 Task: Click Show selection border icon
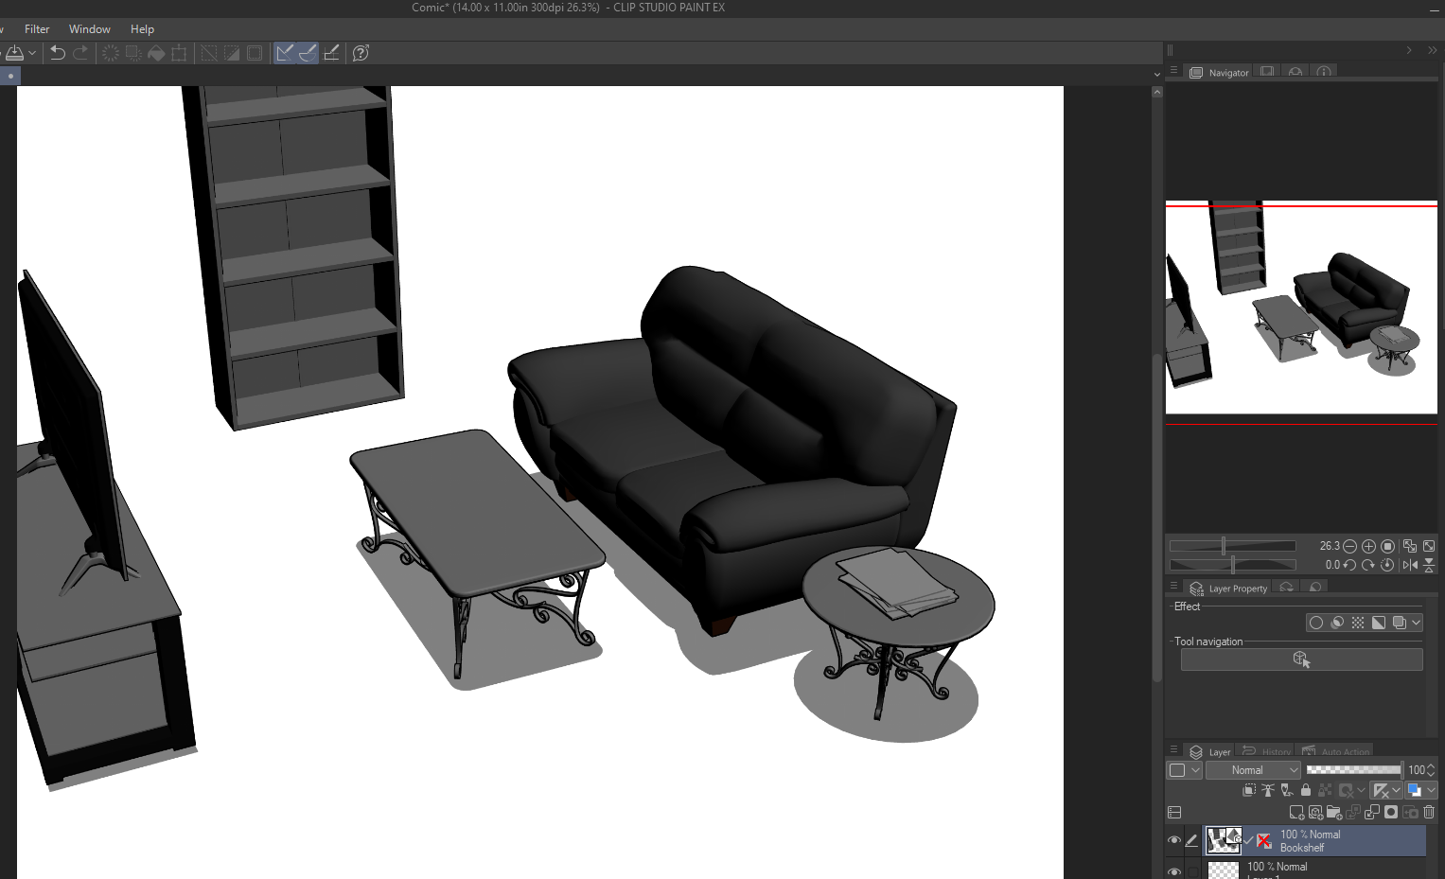click(x=255, y=53)
